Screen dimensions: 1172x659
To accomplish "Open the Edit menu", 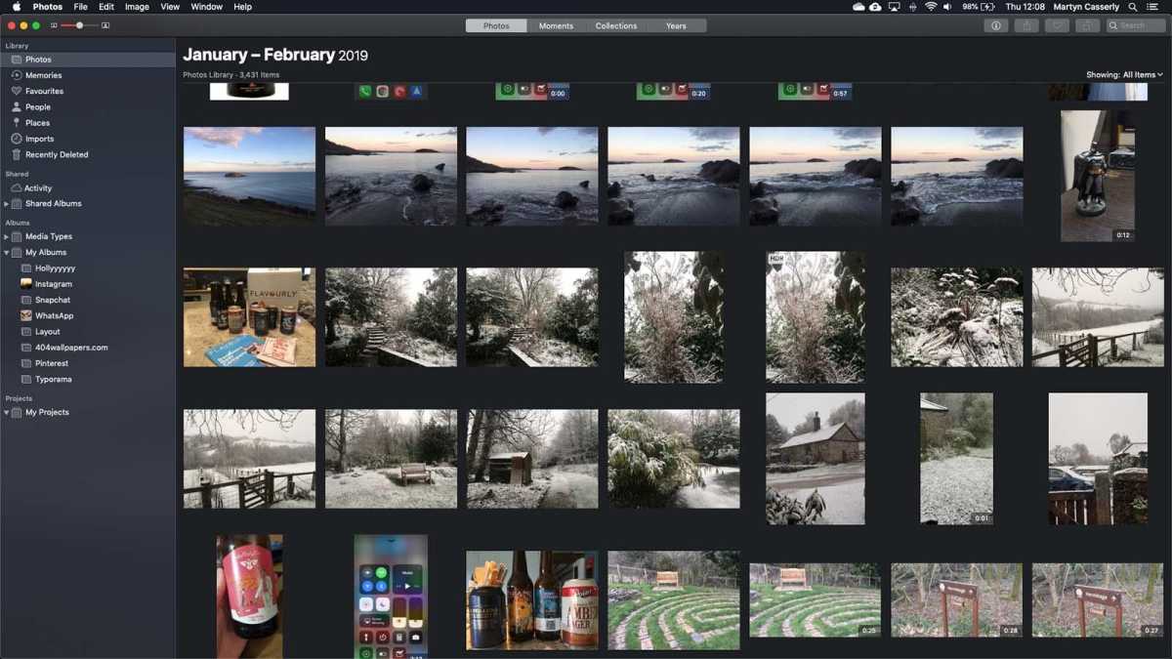I will pyautogui.click(x=106, y=7).
